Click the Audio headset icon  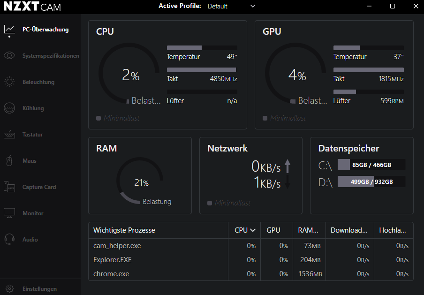click(9, 239)
